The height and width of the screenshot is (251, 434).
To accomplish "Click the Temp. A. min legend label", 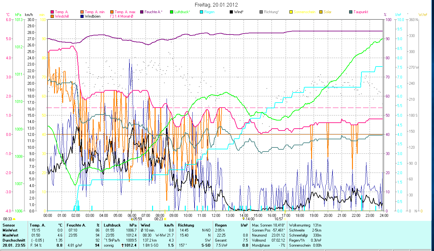I will 95,12.
